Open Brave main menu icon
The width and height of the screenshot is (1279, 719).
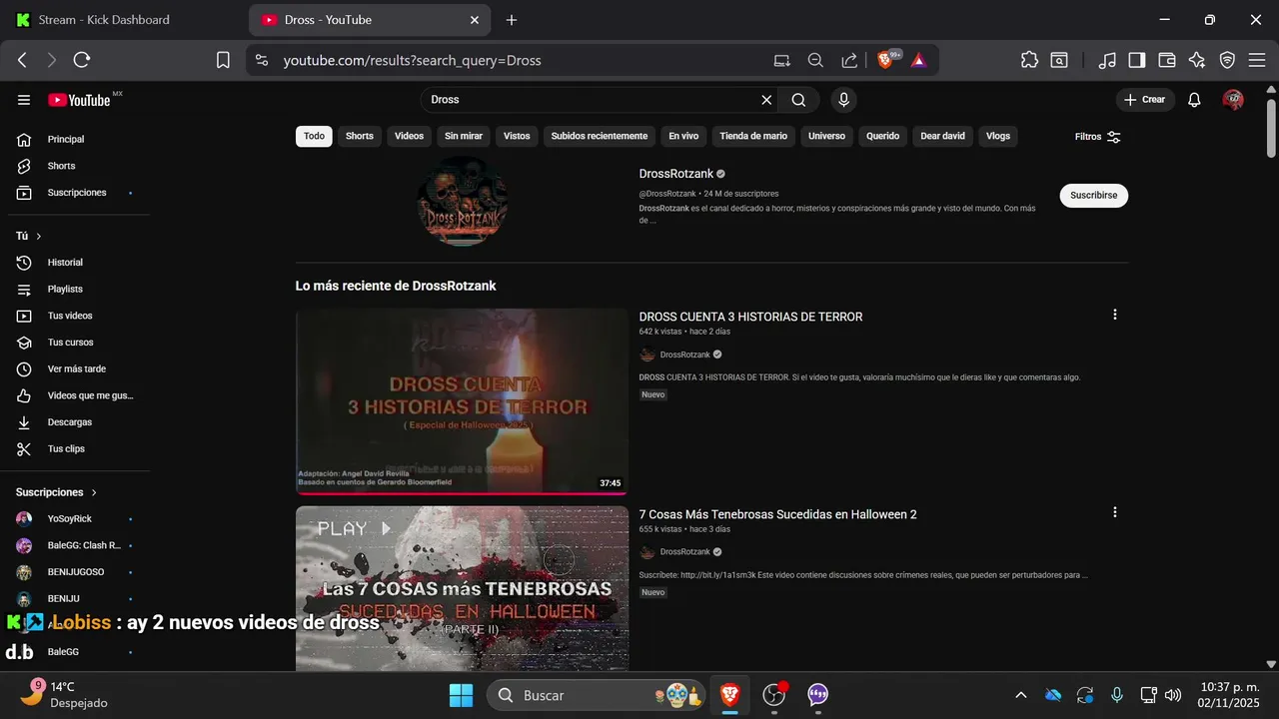[1257, 60]
